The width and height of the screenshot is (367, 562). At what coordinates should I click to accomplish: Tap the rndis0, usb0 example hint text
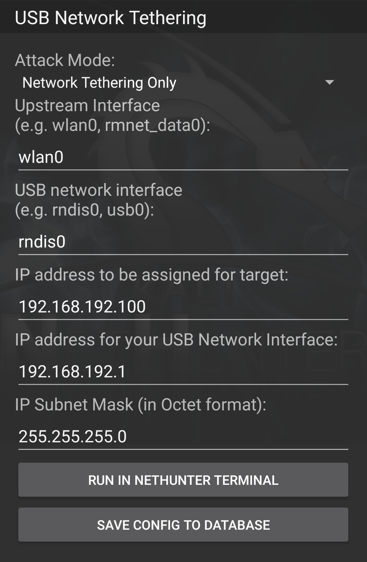[x=84, y=210]
